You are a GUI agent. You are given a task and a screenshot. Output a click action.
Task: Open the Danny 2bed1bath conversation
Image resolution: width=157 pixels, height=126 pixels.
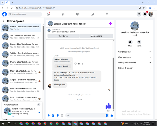coord(21,46)
